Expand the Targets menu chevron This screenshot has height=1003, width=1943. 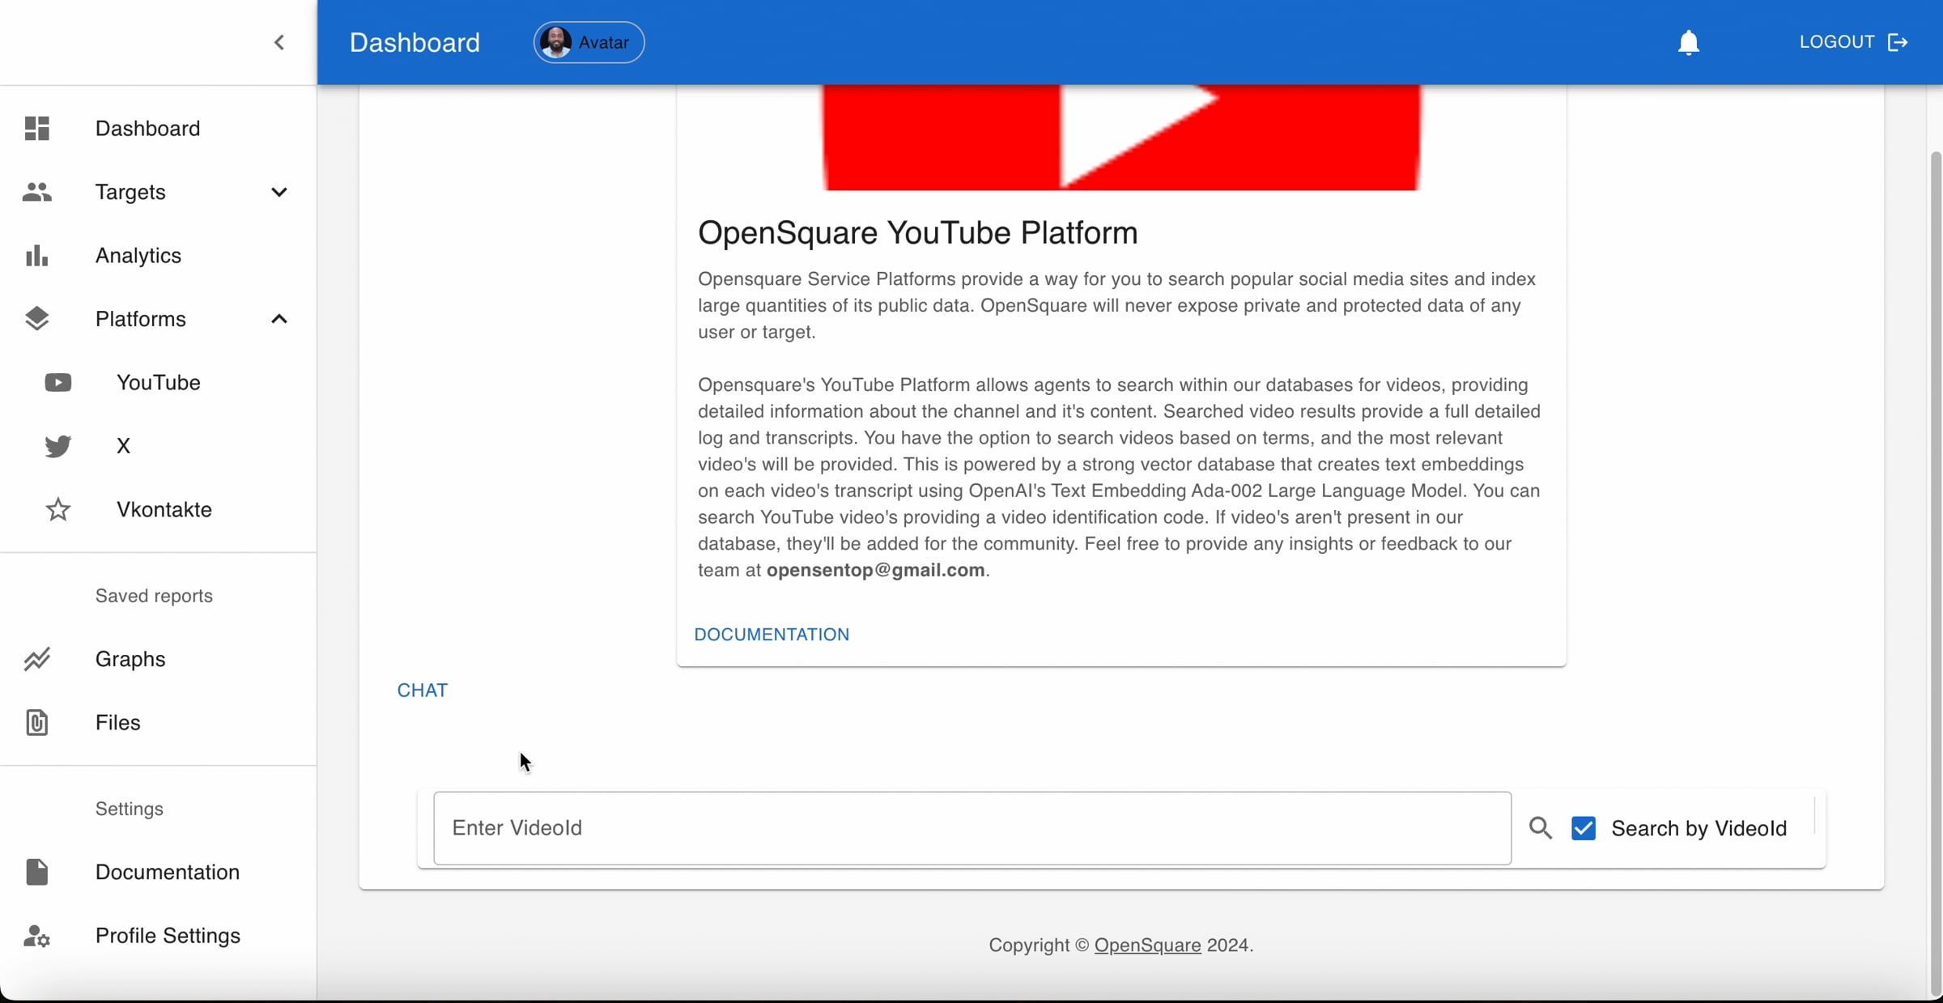279,192
